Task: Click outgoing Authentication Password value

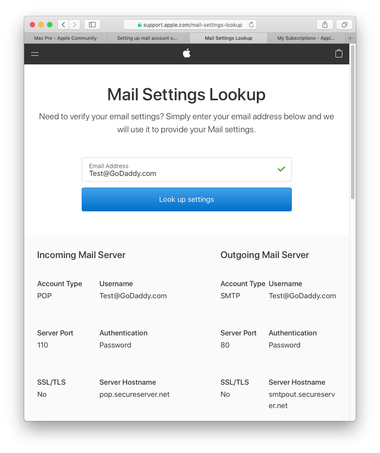Action: click(x=284, y=345)
